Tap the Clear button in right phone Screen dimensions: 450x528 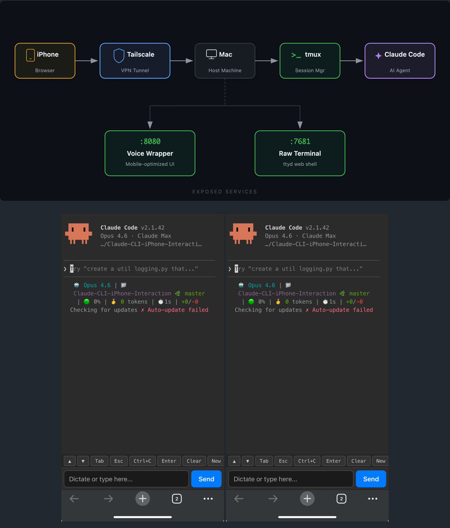pyautogui.click(x=359, y=461)
